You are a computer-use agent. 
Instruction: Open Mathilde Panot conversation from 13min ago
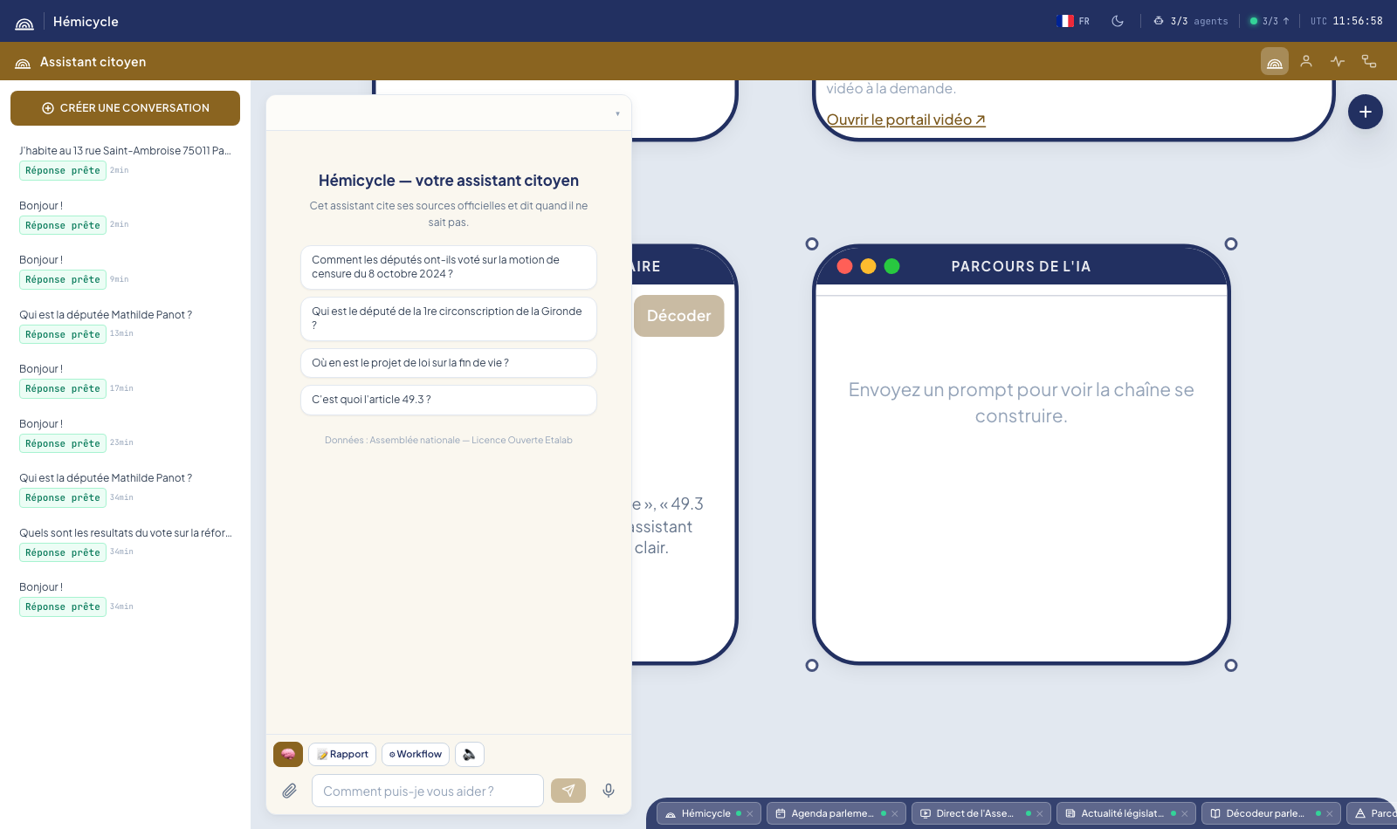pos(125,324)
